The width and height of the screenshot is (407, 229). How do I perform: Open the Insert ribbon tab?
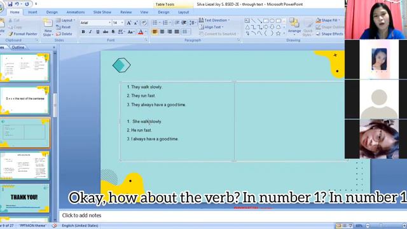[32, 12]
